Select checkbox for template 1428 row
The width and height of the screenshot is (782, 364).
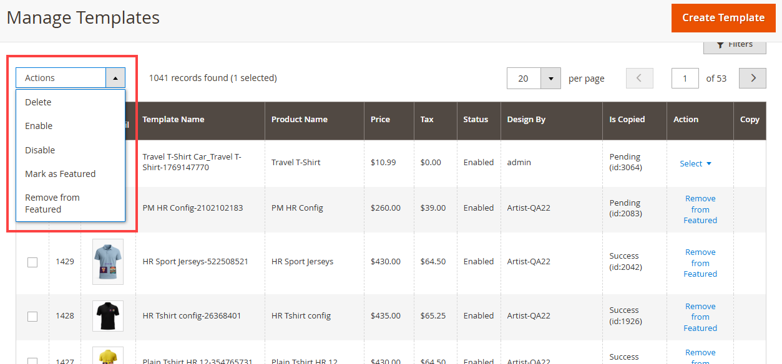coord(32,317)
